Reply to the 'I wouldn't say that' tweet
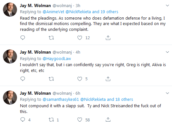The height and width of the screenshot is (122, 172). (x=23, y=79)
